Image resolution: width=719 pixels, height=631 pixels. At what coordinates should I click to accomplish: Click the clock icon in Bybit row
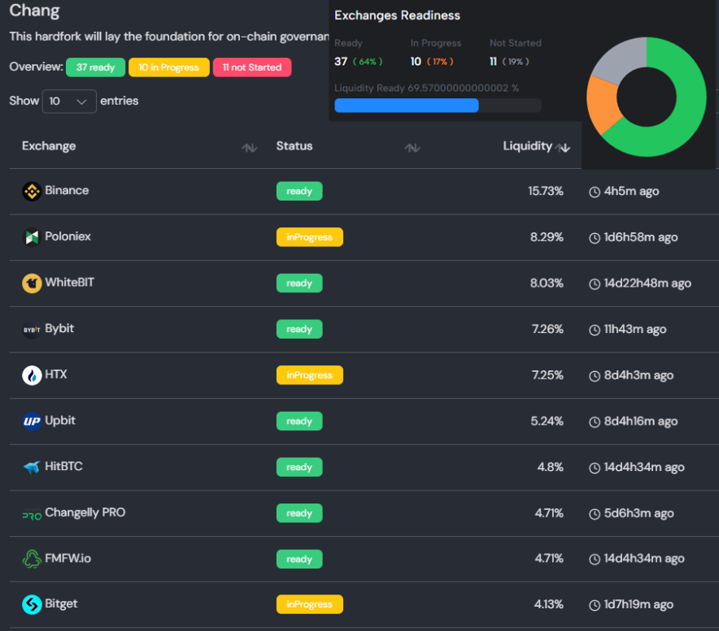pyautogui.click(x=595, y=331)
